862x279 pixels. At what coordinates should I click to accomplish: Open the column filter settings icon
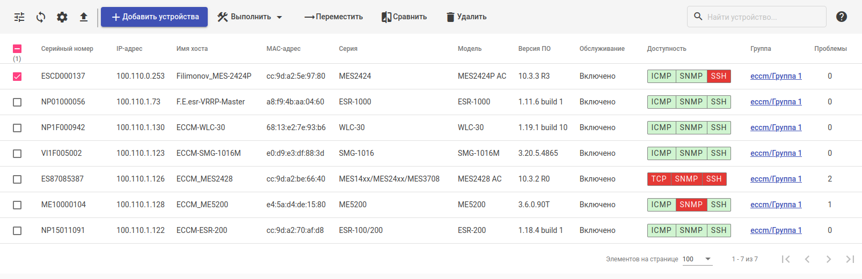[19, 17]
